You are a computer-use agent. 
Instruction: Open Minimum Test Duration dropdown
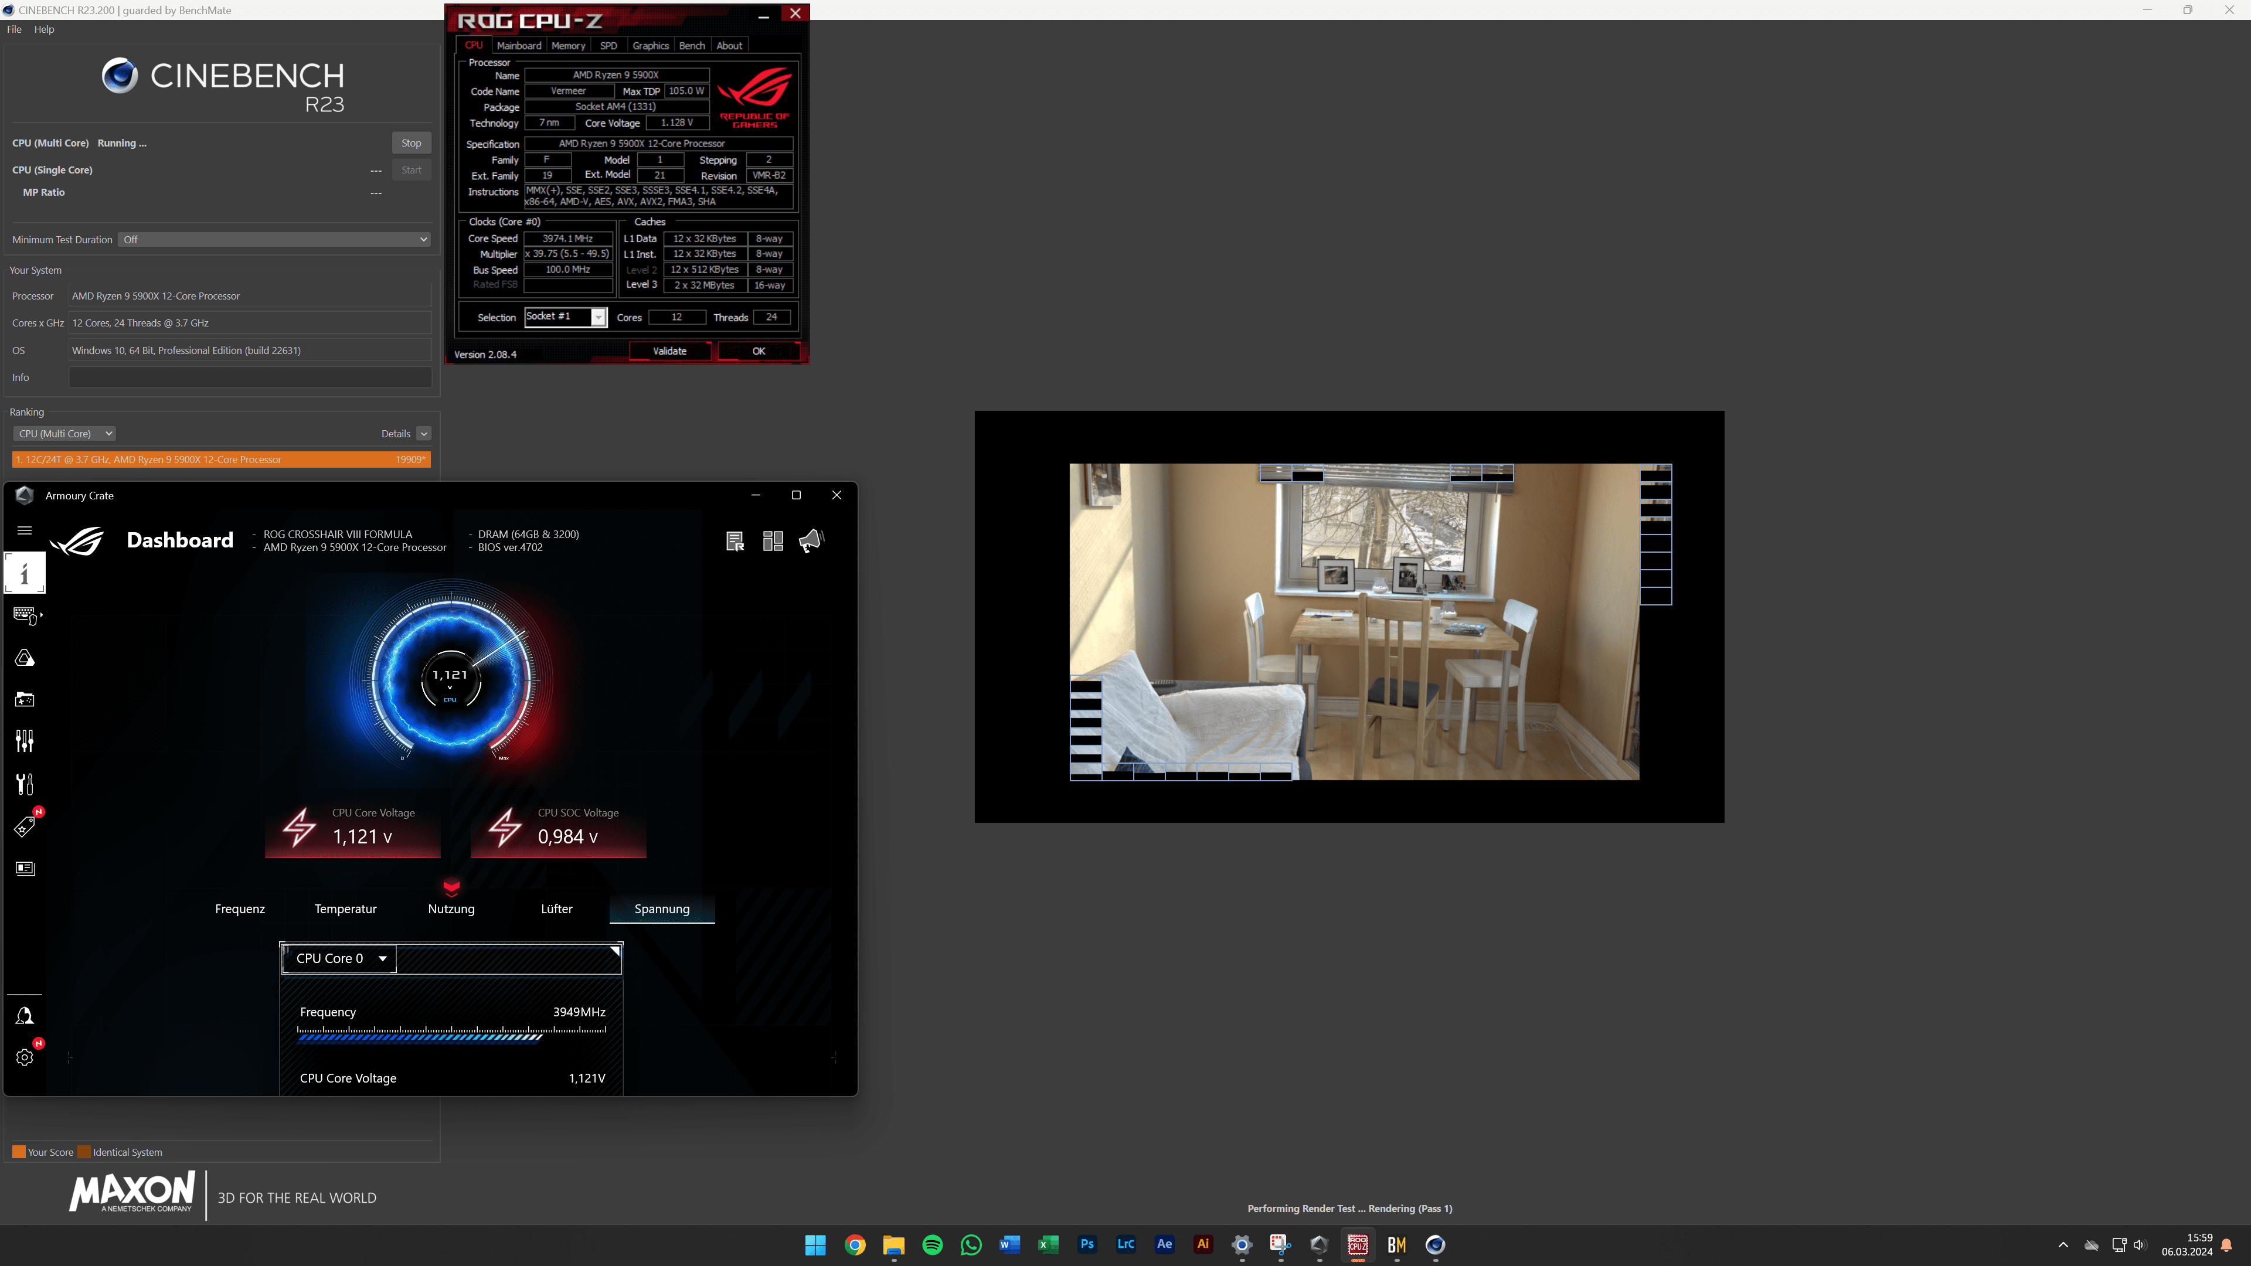click(x=274, y=239)
